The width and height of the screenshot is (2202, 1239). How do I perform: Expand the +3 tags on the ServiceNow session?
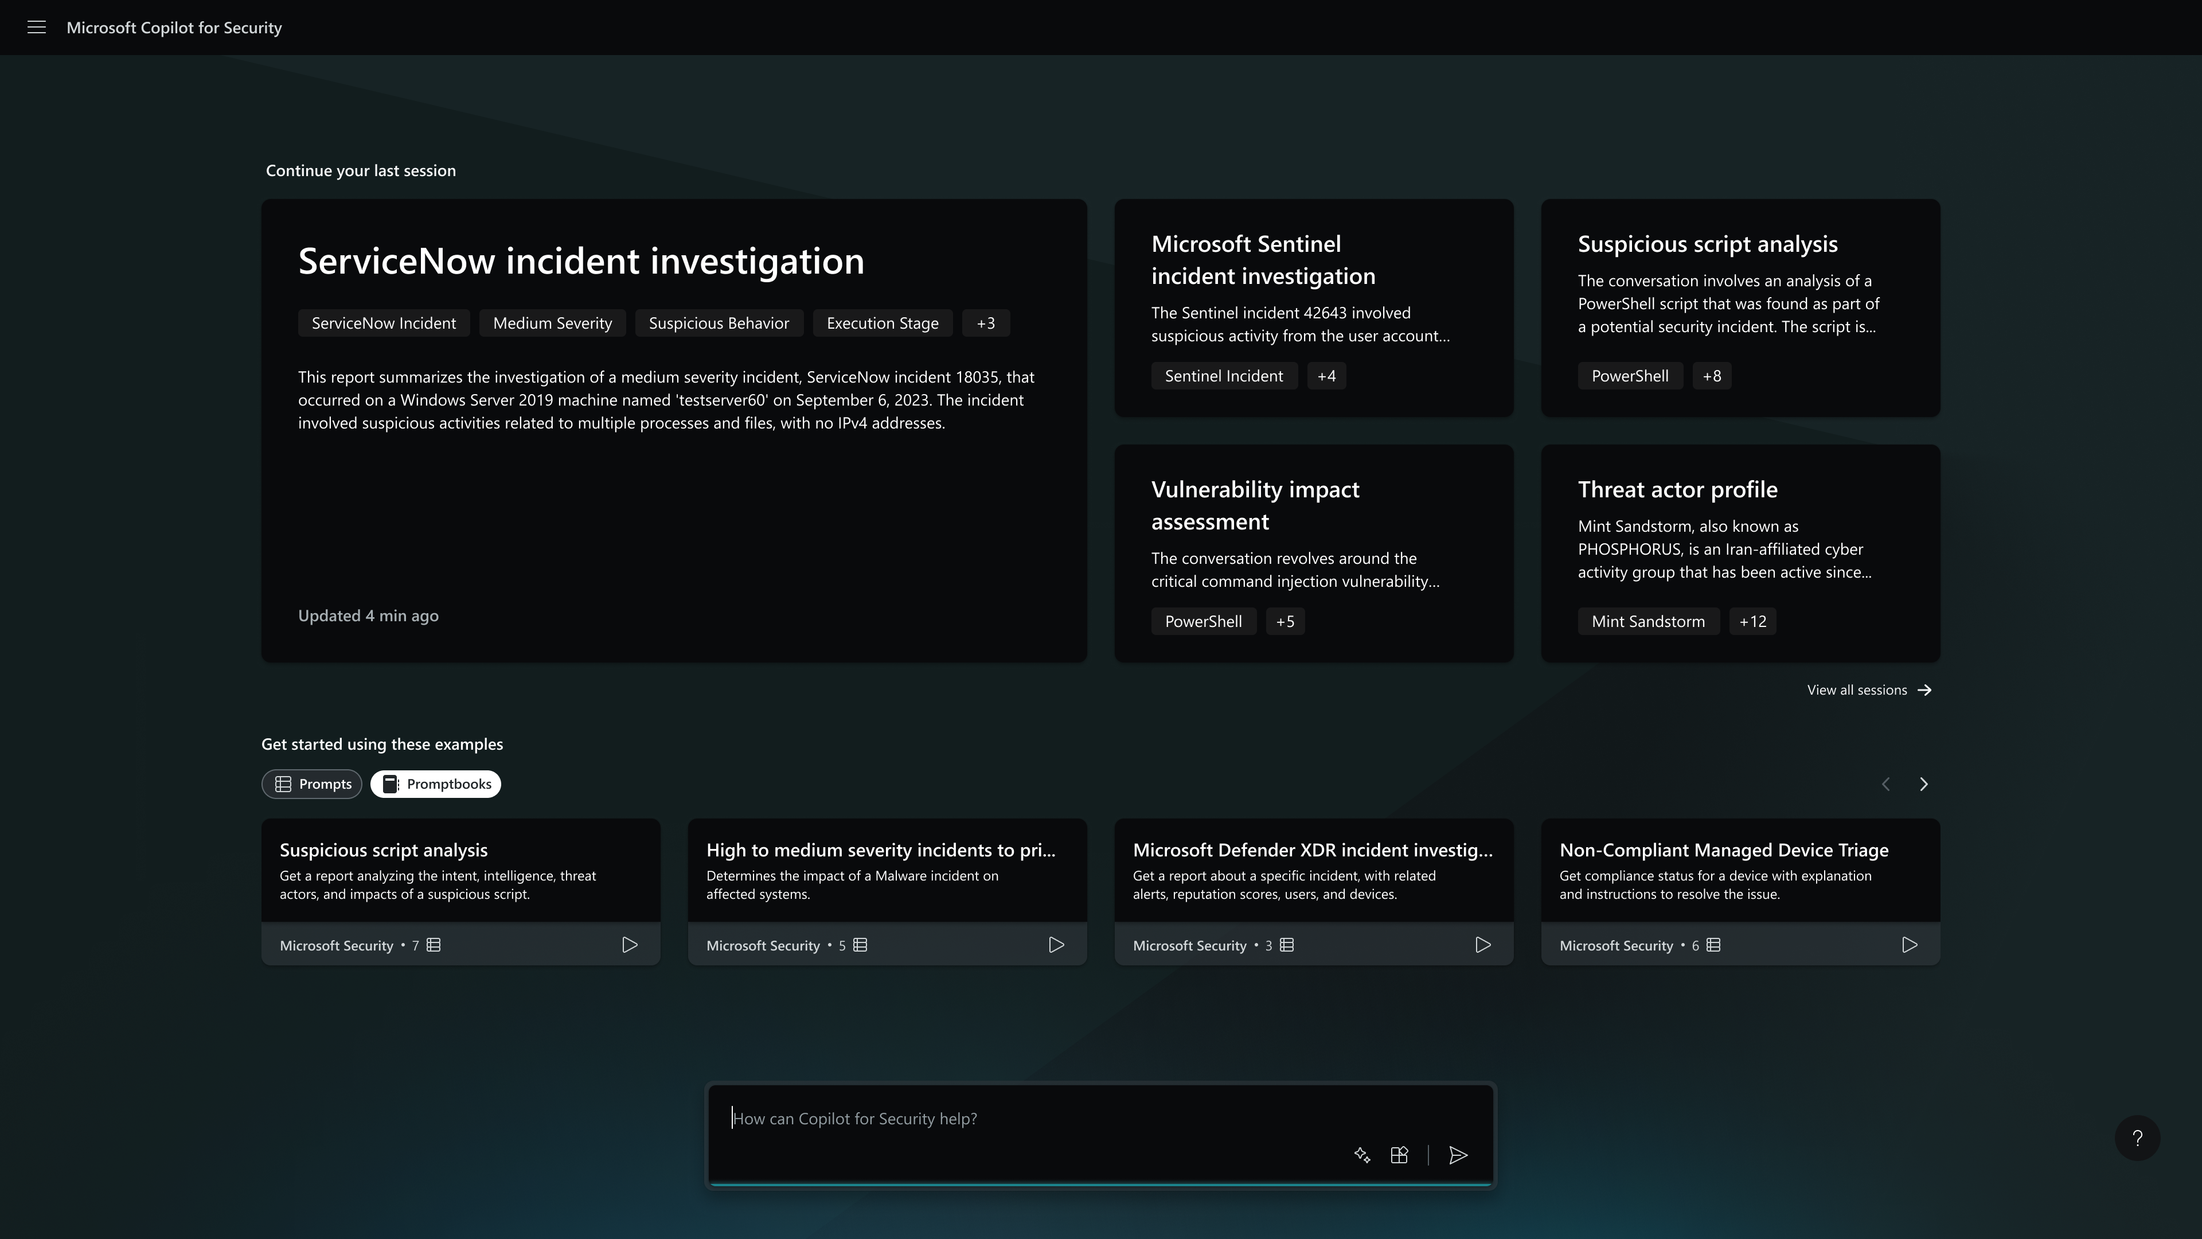point(986,323)
